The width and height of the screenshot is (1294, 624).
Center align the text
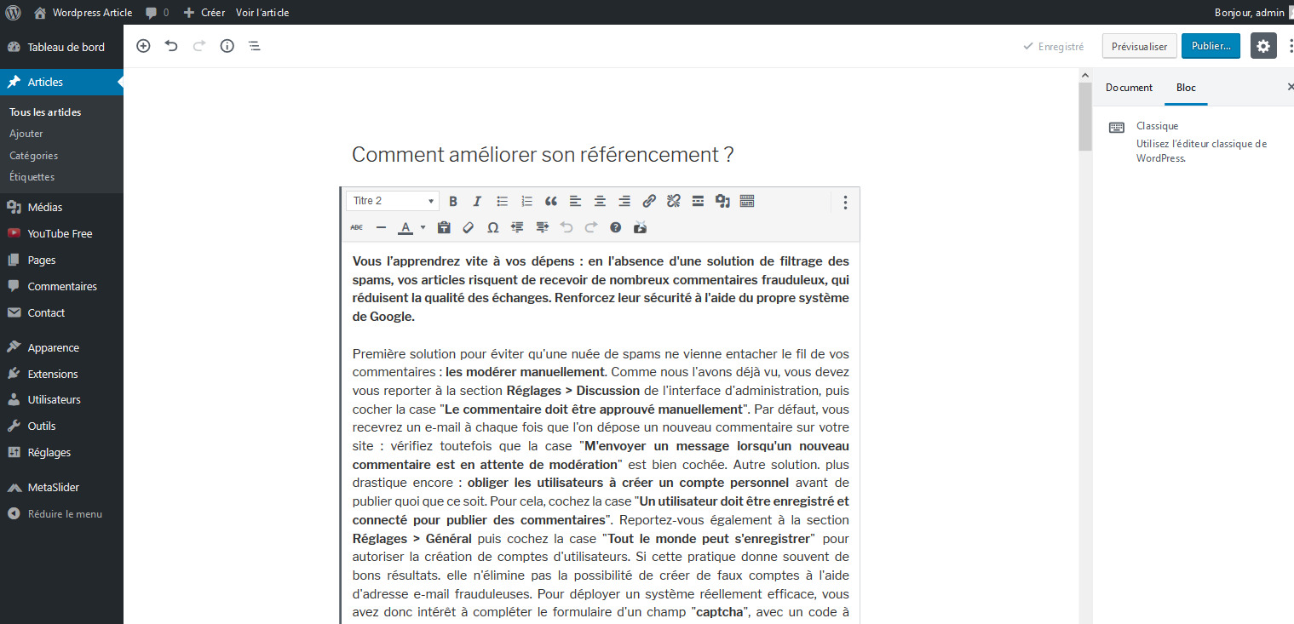pyautogui.click(x=600, y=201)
